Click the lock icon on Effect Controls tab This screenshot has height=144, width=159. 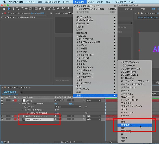coord(9,13)
